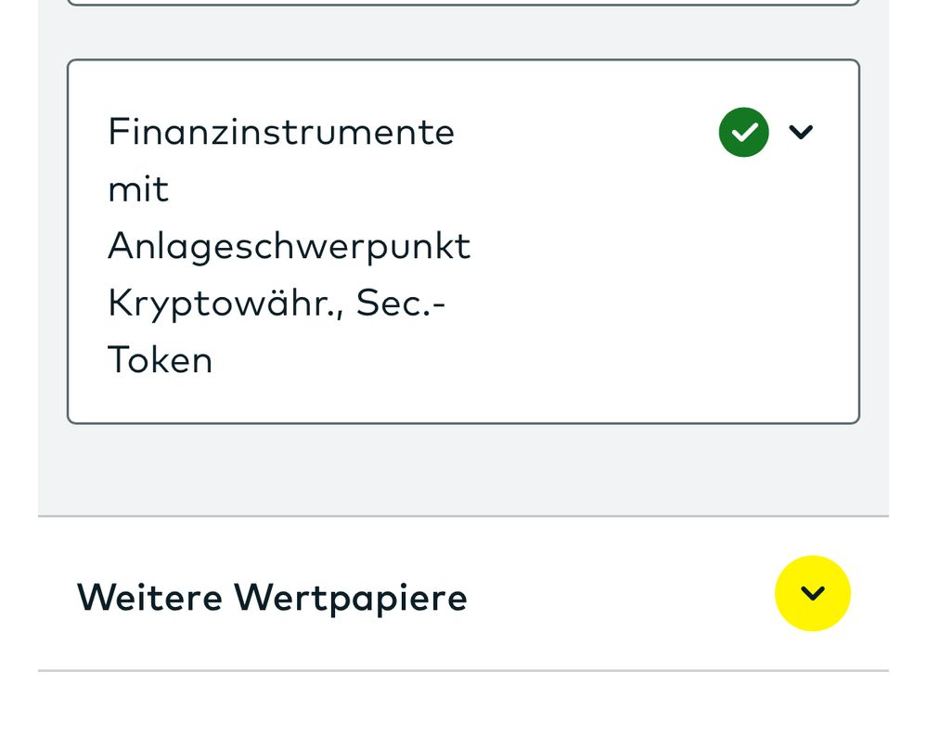
Task: Tap the yellow circle beside Weitere Wertpapiere
Action: tap(812, 593)
